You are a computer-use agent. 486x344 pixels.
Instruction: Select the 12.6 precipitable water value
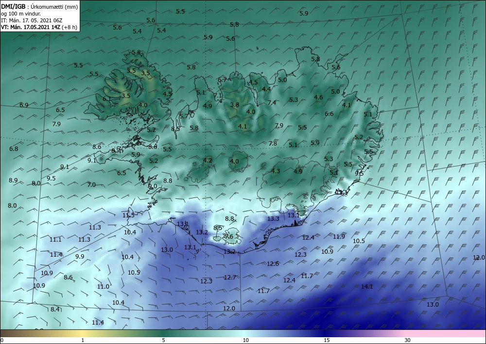click(273, 264)
